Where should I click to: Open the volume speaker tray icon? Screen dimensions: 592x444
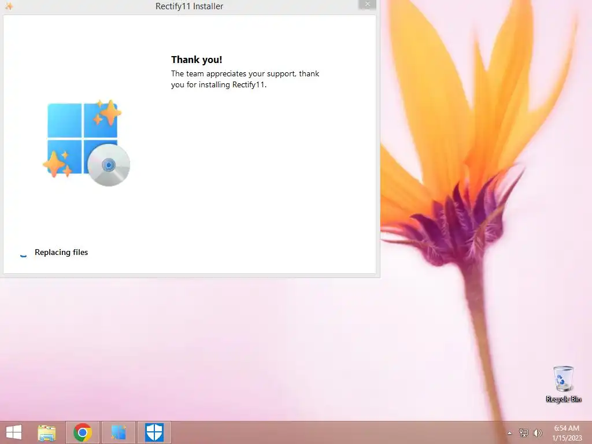[538, 433]
